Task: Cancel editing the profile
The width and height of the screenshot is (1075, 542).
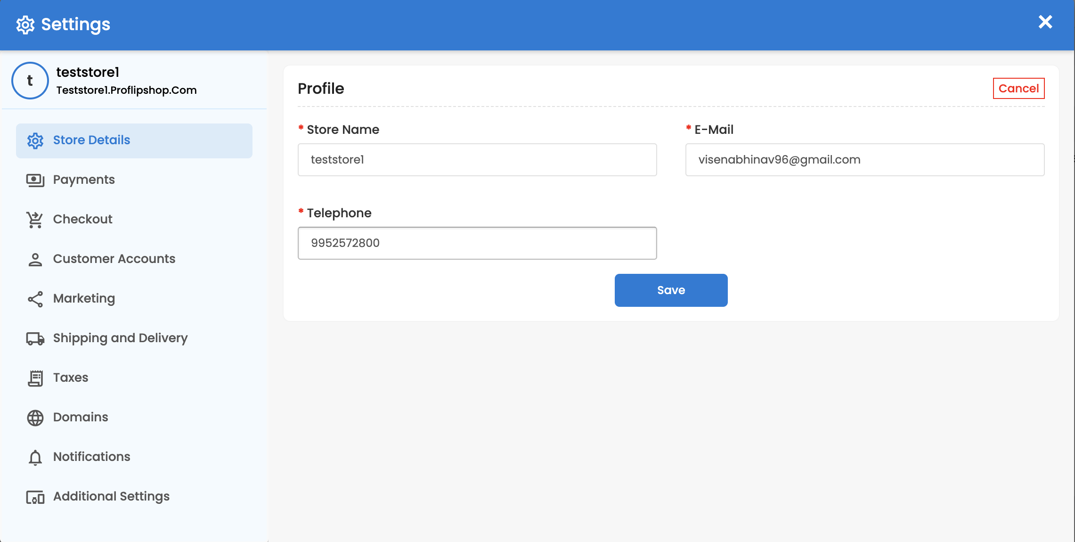Action: pyautogui.click(x=1018, y=89)
